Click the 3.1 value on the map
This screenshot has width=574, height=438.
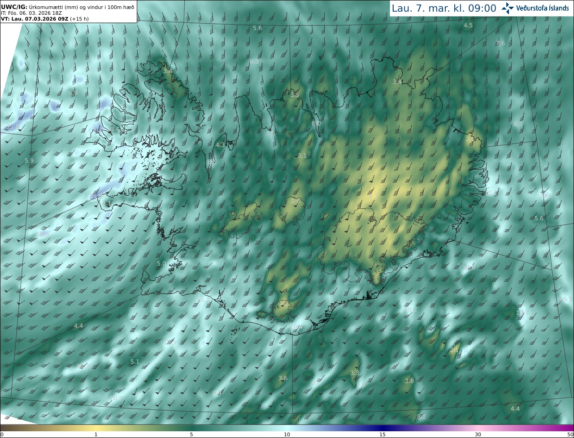click(302, 156)
